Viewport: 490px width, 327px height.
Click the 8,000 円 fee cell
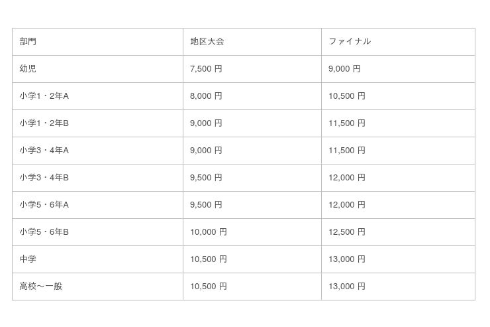point(206,96)
